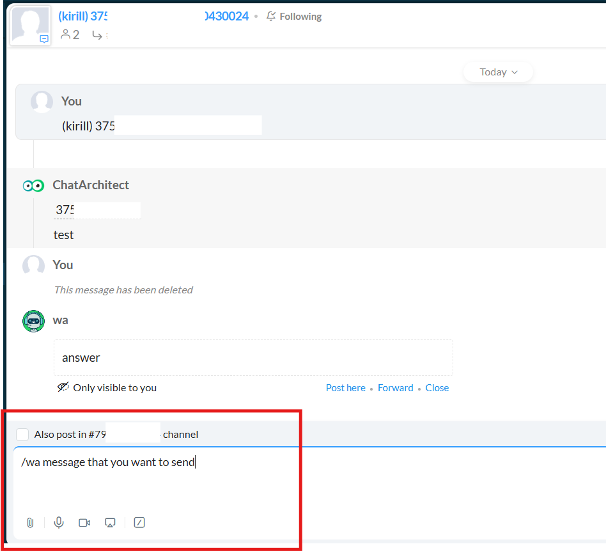Click the Close link on the wa message
Screen dimensions: 606x551
click(437, 388)
